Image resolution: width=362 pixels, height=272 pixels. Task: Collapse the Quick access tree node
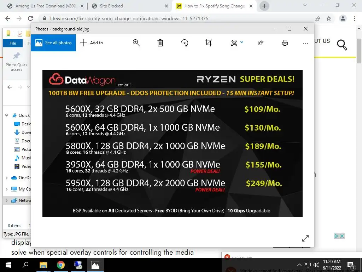click(6, 115)
